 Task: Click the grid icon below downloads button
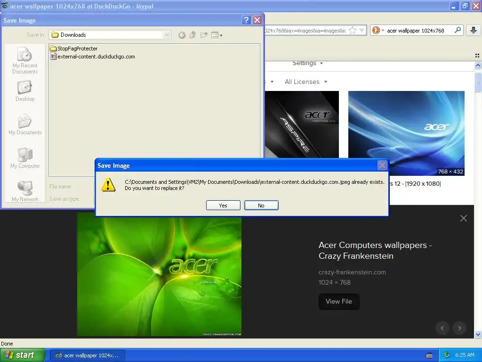click(477, 56)
